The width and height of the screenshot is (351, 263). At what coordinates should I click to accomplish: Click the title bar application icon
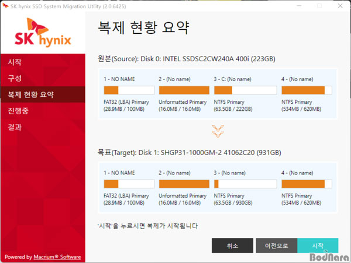[x=5, y=6]
